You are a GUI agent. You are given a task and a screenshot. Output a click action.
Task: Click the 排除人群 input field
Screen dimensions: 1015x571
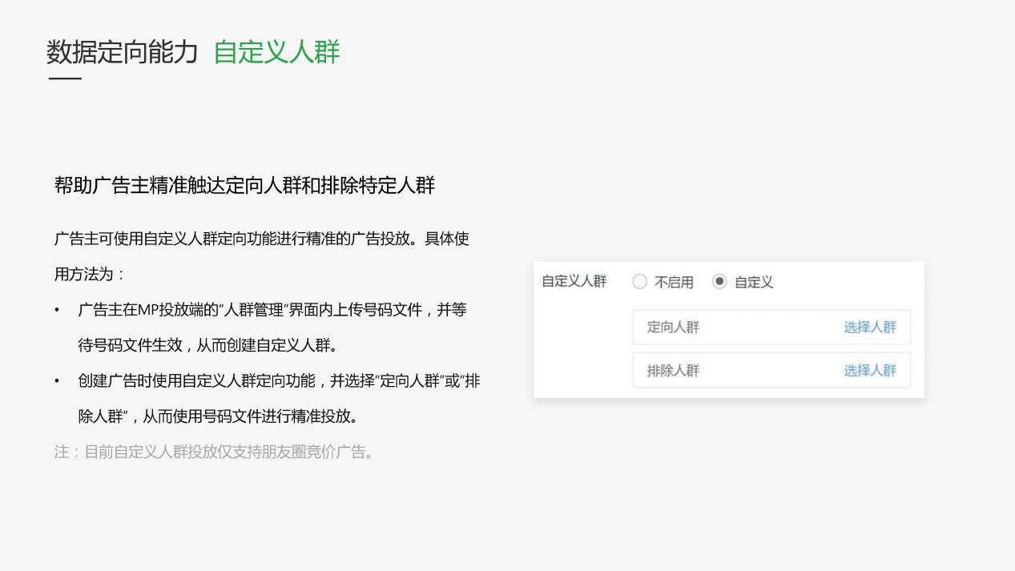(771, 370)
